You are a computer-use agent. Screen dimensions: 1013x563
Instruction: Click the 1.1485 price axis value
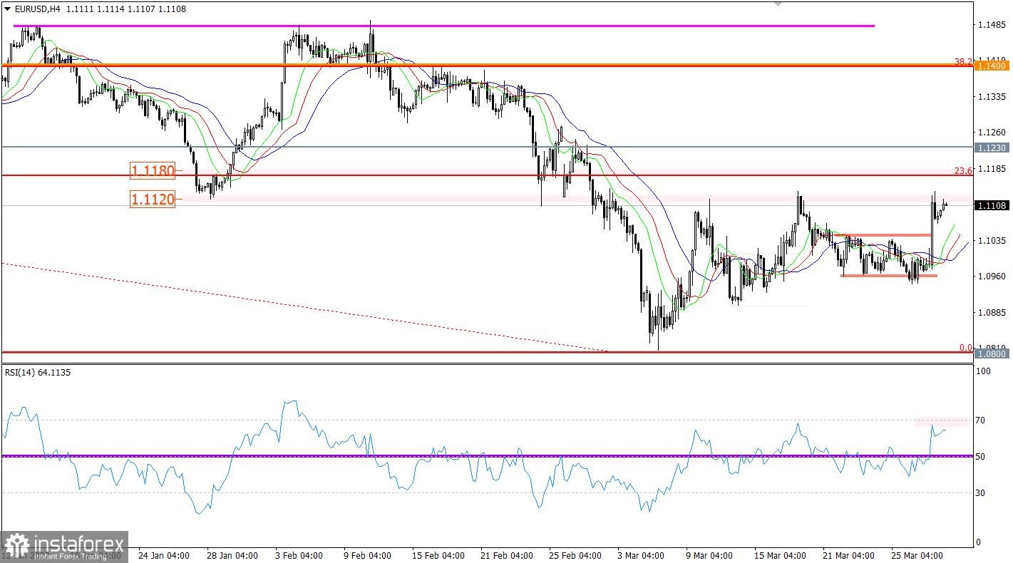992,25
